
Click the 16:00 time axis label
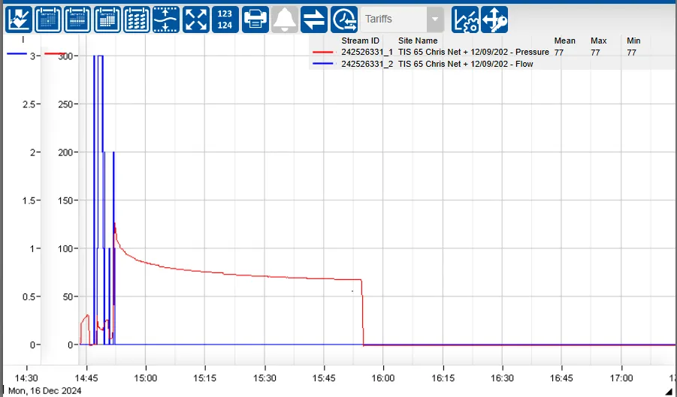pyautogui.click(x=383, y=378)
